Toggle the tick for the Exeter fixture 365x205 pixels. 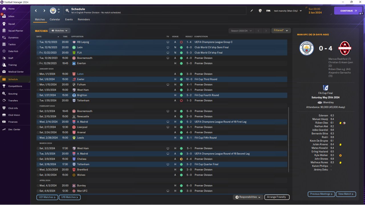(38, 79)
